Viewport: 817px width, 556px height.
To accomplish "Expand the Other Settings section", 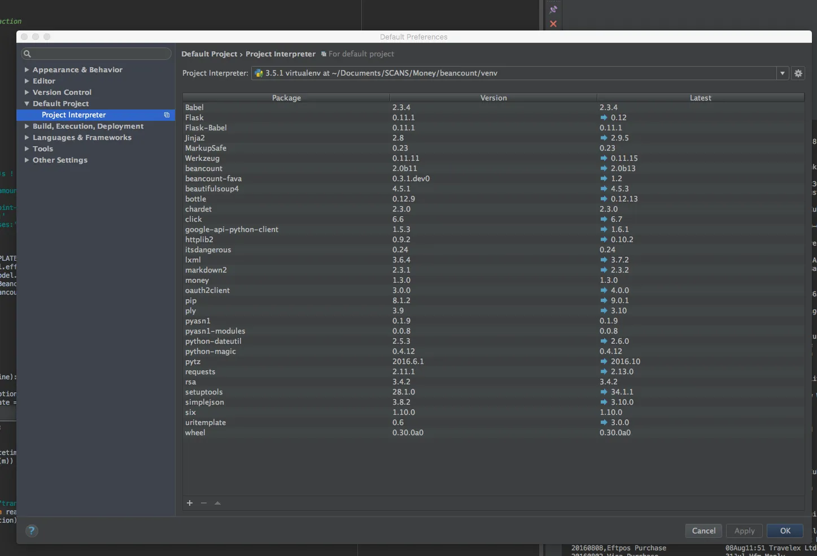I will click(27, 160).
